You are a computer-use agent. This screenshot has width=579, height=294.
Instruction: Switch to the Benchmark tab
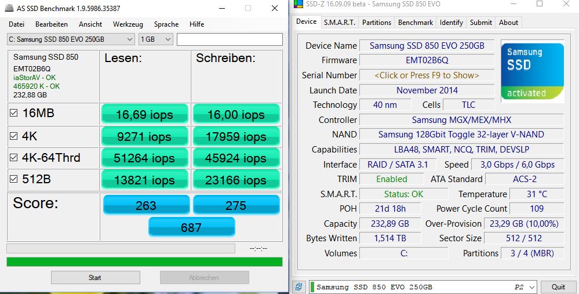click(x=416, y=23)
